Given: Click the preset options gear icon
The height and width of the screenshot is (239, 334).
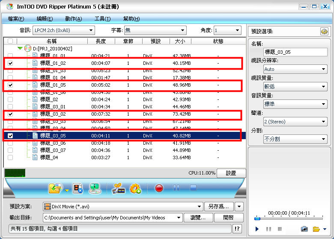Looking at the screenshot, I should click(x=324, y=32).
